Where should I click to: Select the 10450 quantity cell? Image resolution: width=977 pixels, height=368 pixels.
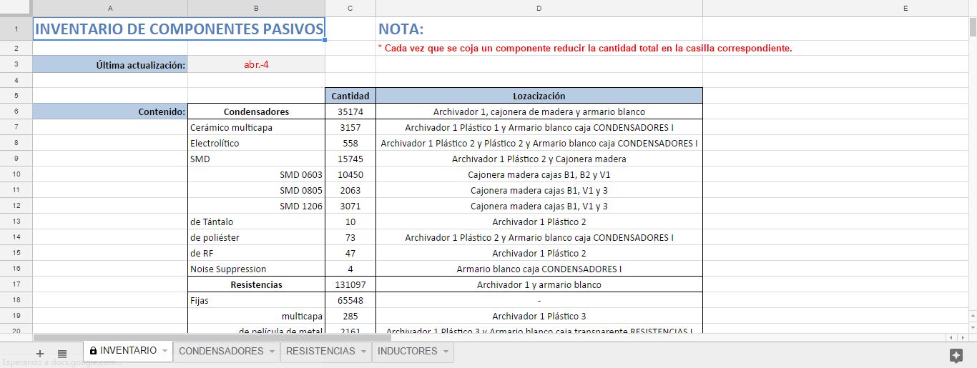click(350, 174)
